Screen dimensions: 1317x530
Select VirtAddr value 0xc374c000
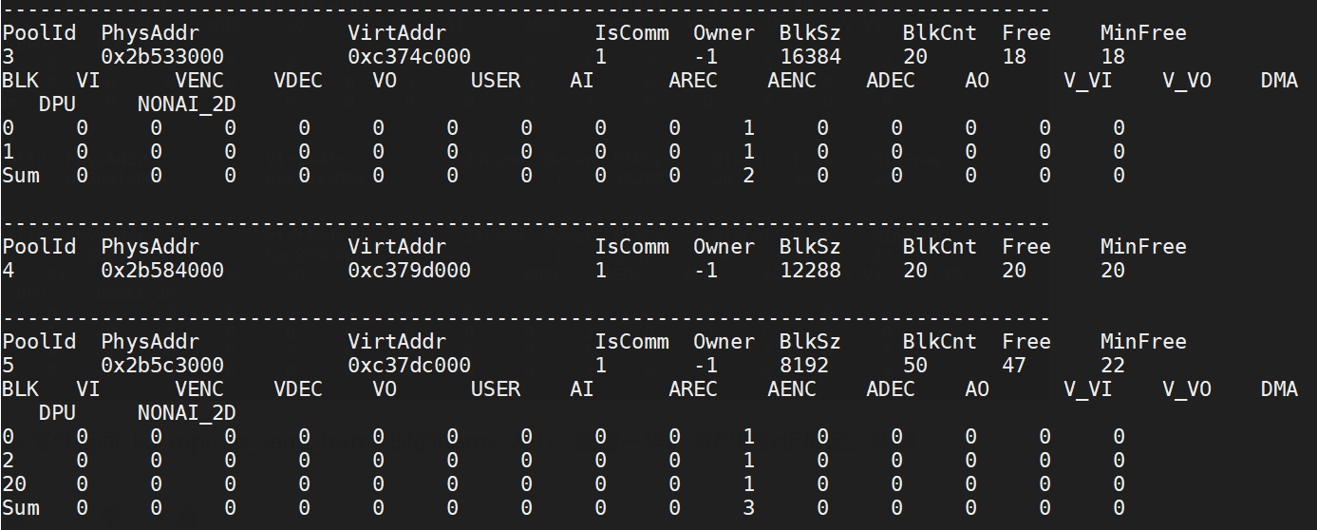[x=409, y=57]
